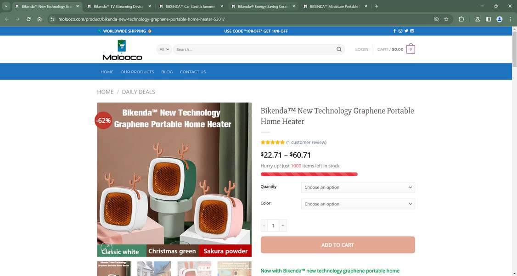Bookmark this page with star icon
The image size is (517, 276).
(446, 19)
